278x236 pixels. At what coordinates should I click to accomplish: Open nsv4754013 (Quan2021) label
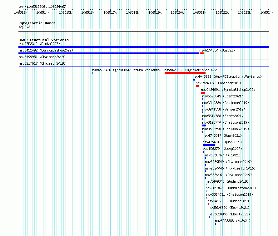click(x=222, y=142)
